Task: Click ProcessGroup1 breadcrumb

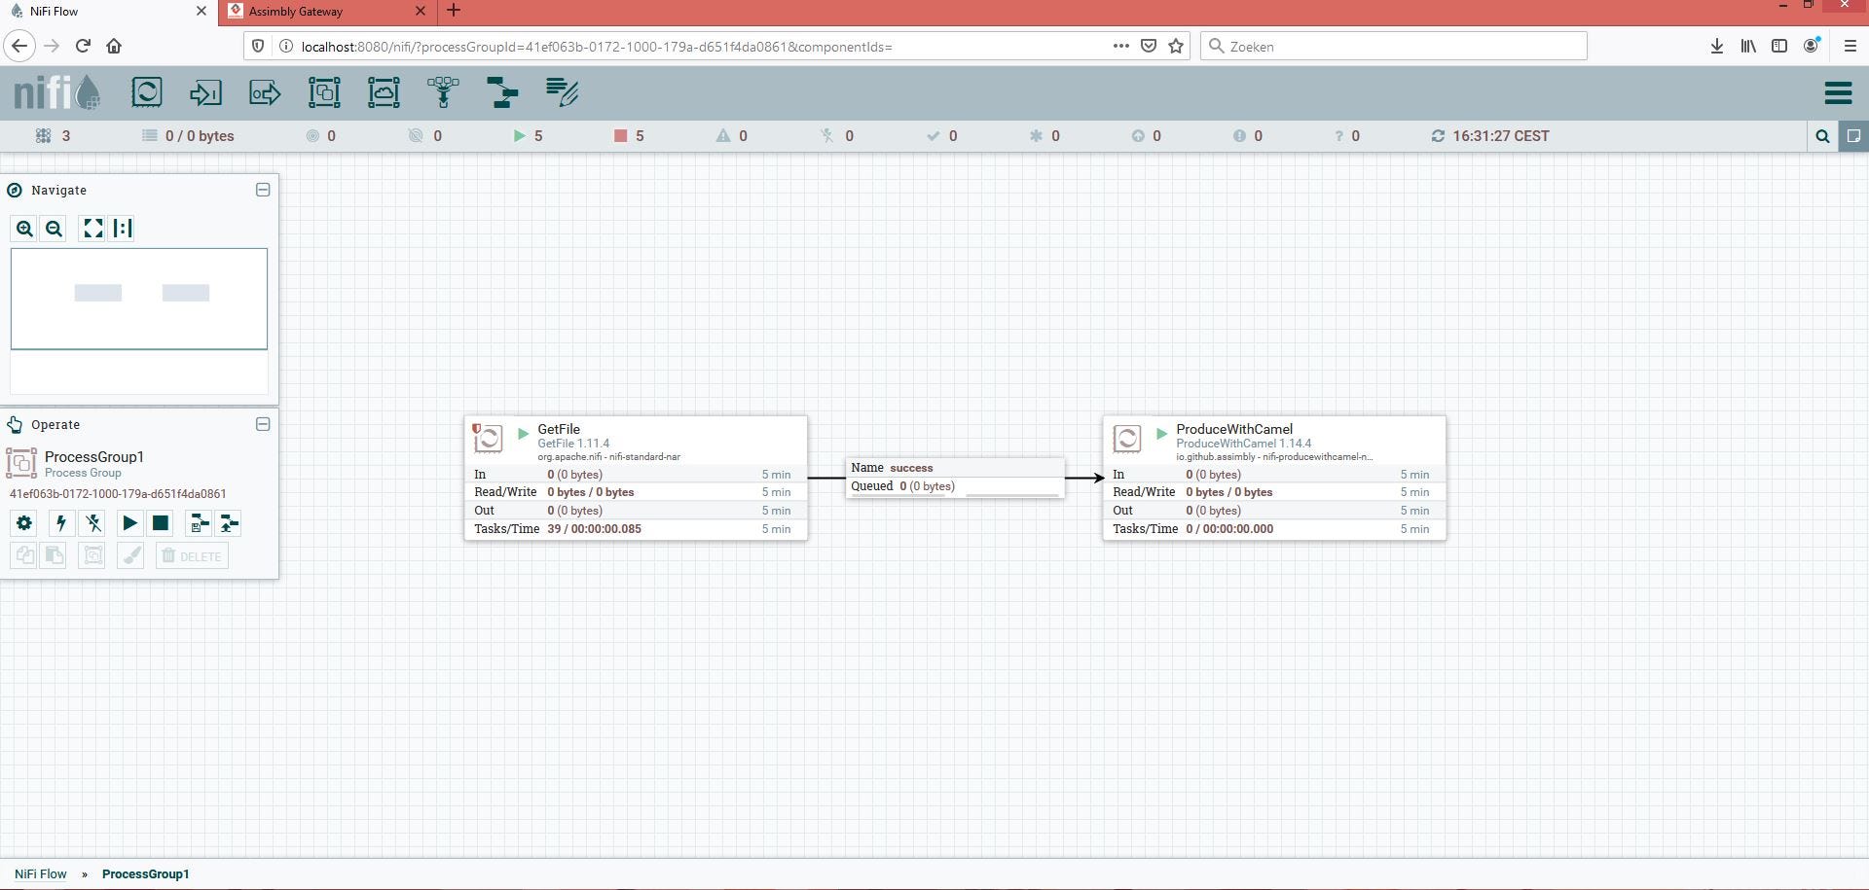Action: tap(146, 873)
